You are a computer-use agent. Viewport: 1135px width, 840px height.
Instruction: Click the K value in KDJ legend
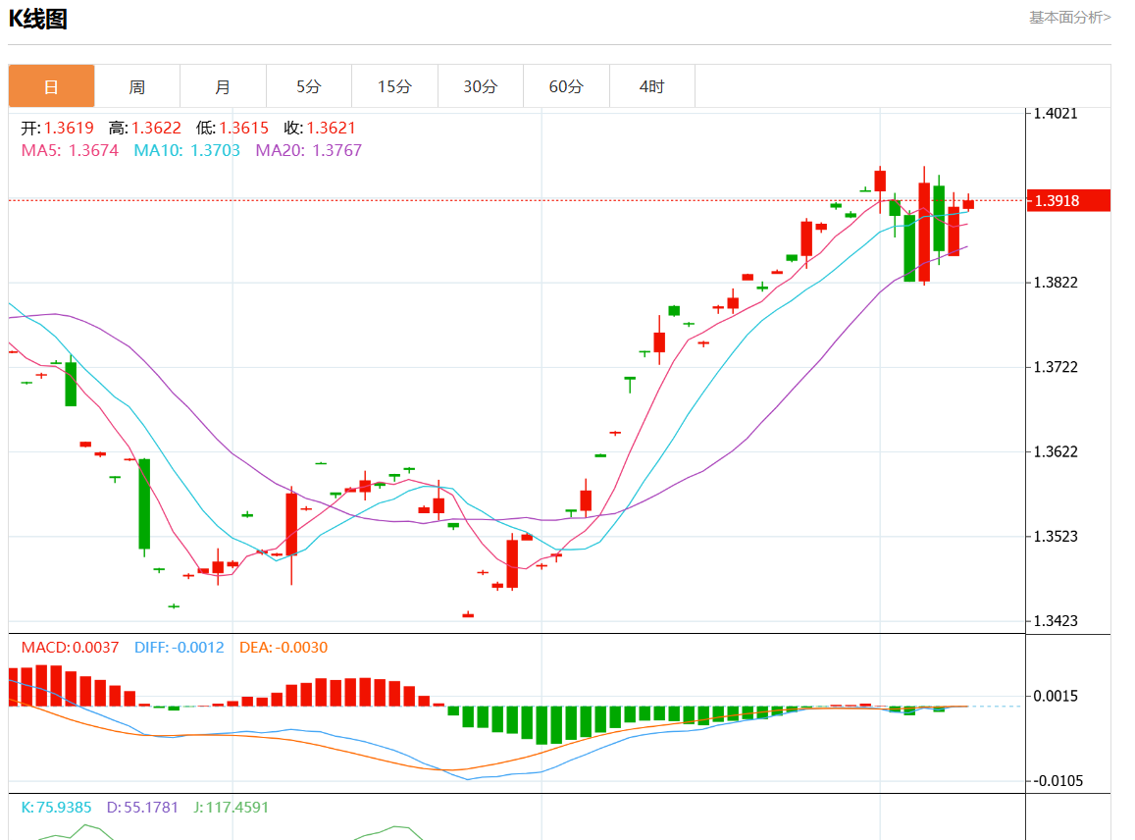tap(56, 808)
